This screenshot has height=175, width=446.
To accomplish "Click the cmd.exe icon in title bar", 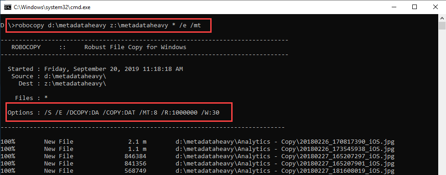I will [8, 7].
